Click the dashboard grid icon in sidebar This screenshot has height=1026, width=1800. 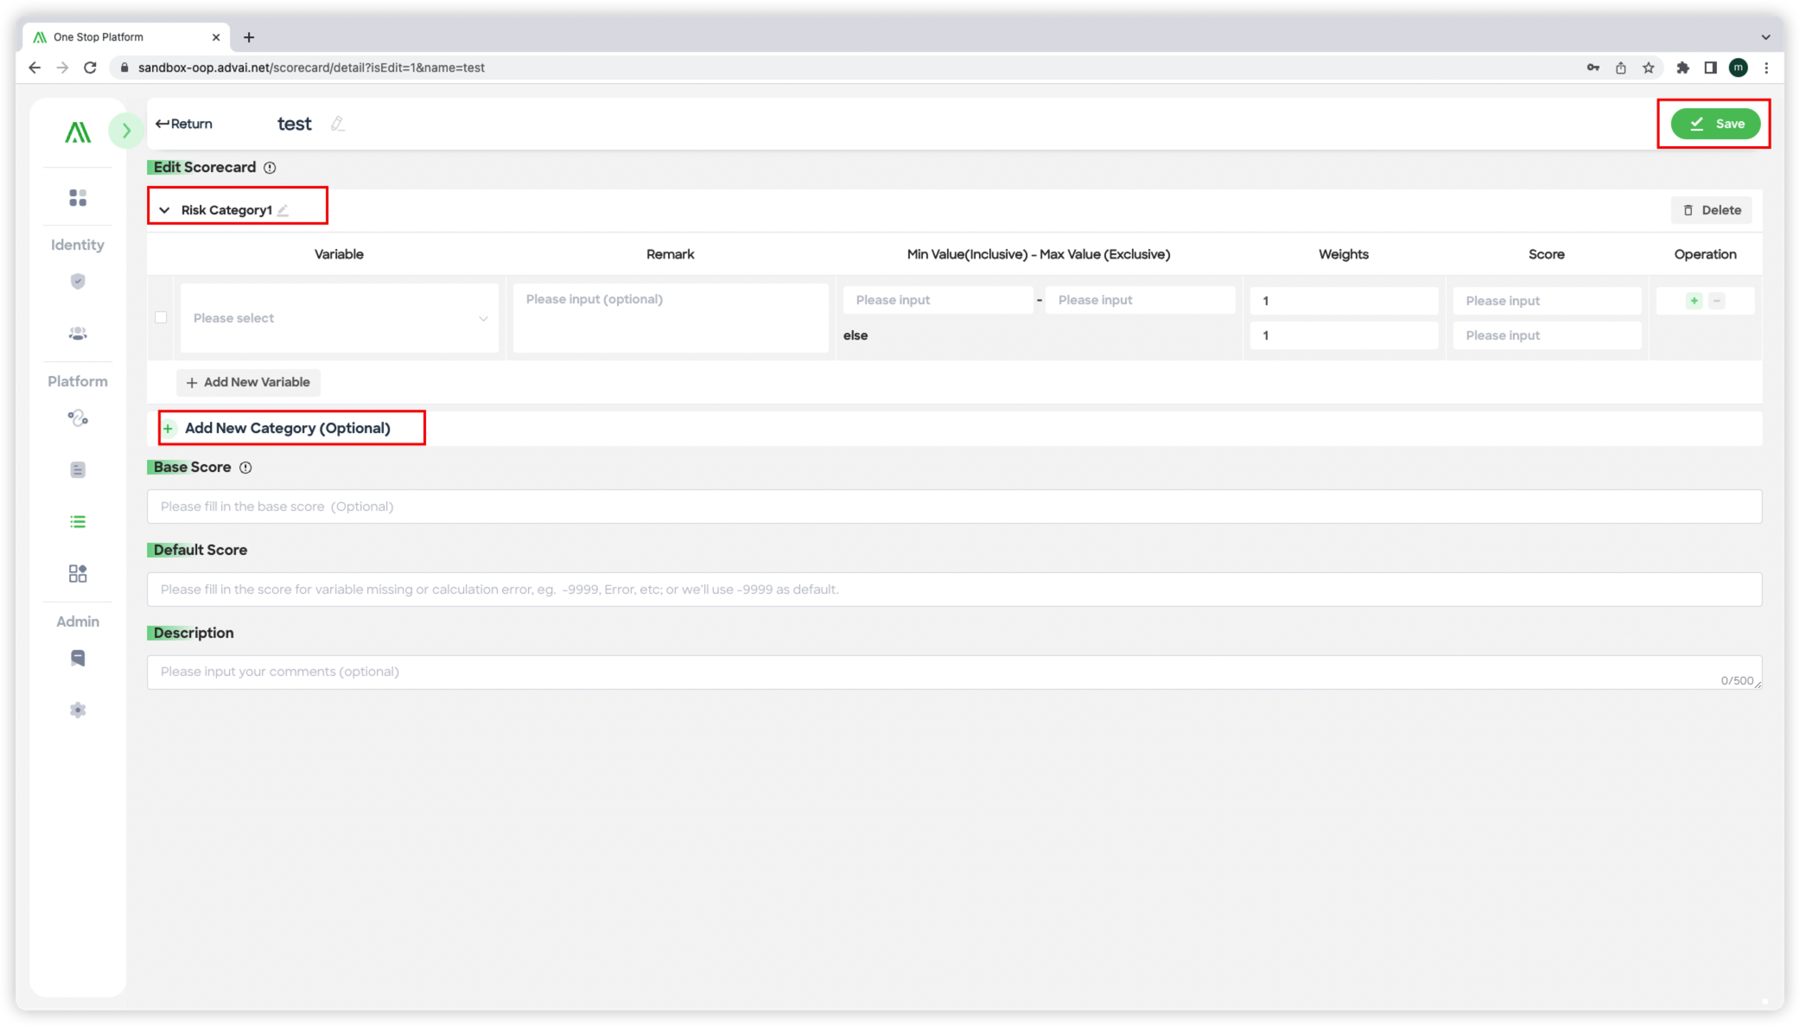pyautogui.click(x=78, y=198)
